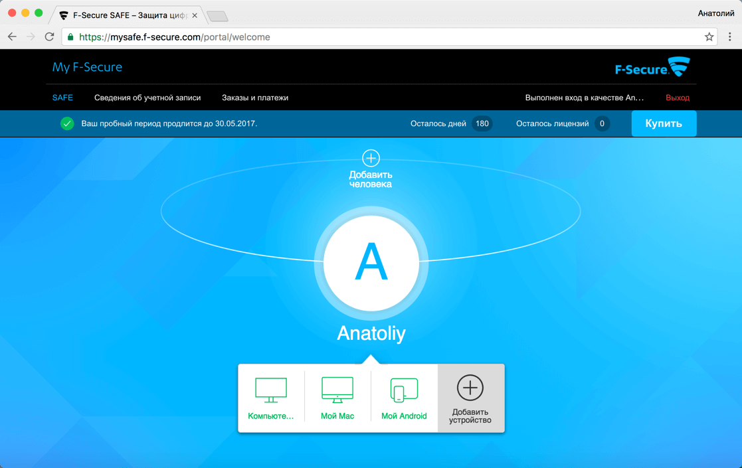Viewport: 742px width, 468px height.
Task: Click the Добавить человека plus icon
Action: (x=371, y=158)
